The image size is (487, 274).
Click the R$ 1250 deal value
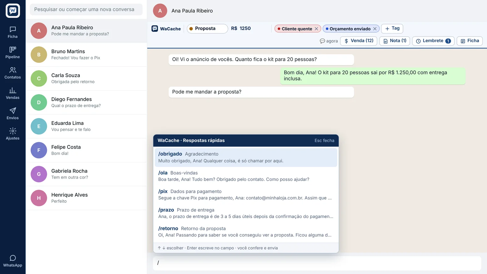point(241,28)
